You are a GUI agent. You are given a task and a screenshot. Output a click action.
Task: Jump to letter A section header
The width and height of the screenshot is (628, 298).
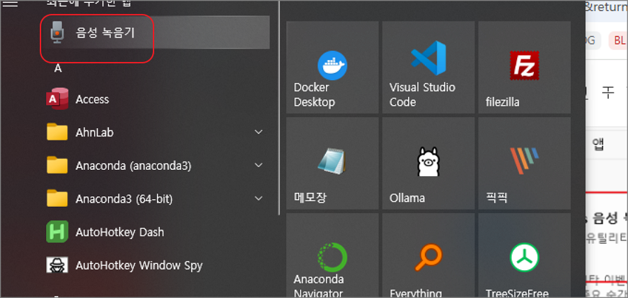58,69
